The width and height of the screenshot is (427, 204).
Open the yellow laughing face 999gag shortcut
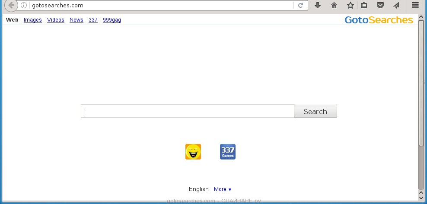point(193,152)
